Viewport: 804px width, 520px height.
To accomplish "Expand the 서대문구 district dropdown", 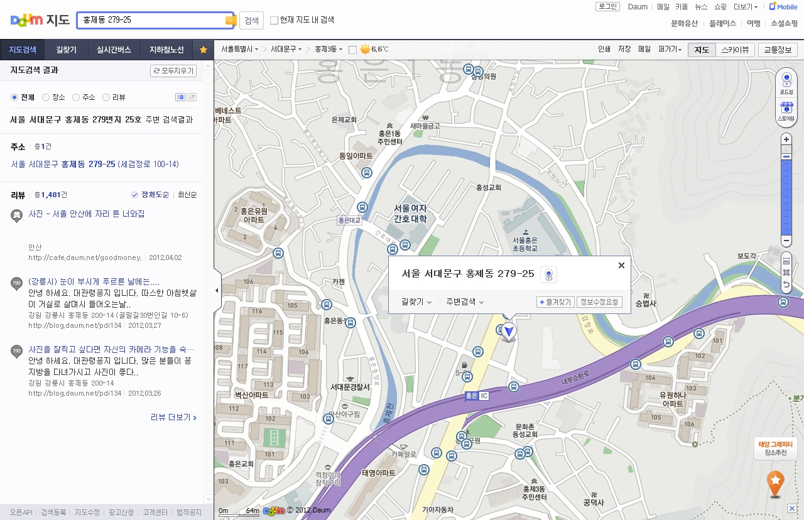I will click(286, 49).
